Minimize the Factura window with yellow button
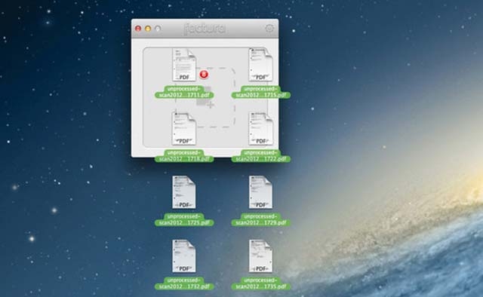The width and height of the screenshot is (483, 297). (148, 29)
